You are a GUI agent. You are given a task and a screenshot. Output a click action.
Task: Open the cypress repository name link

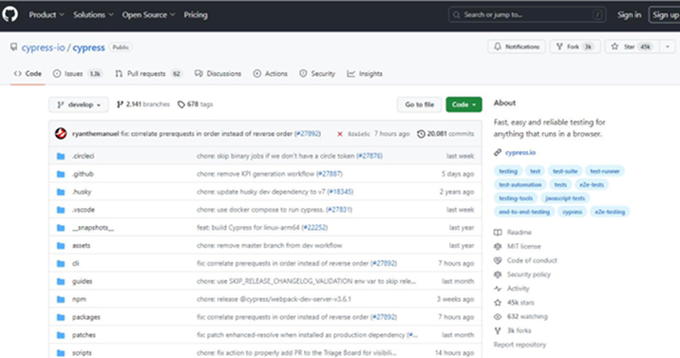(88, 47)
